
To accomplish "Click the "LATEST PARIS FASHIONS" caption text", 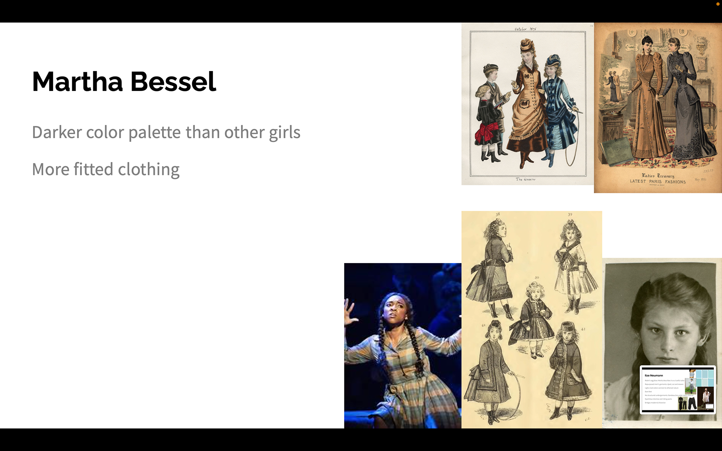I will pyautogui.click(x=658, y=182).
